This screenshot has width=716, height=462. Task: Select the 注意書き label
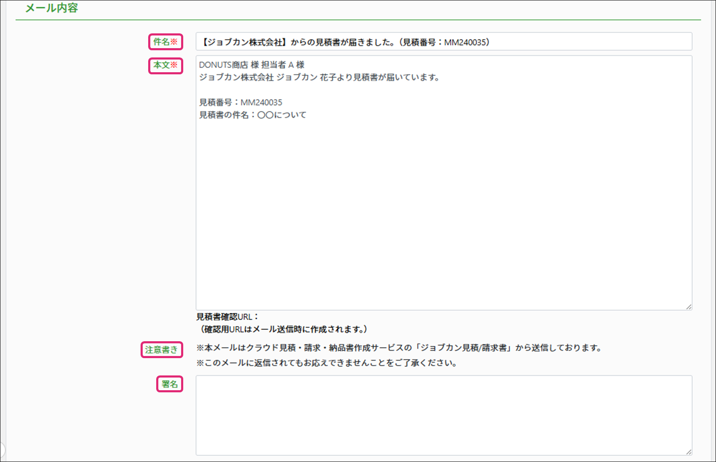coord(161,350)
